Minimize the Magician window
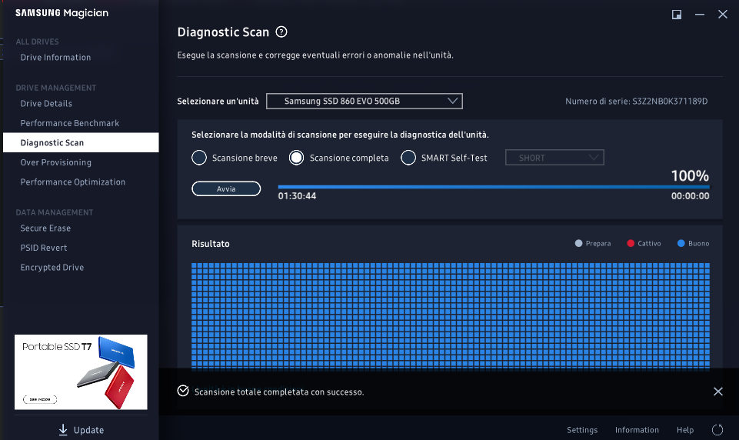This screenshot has width=739, height=440. [x=700, y=15]
